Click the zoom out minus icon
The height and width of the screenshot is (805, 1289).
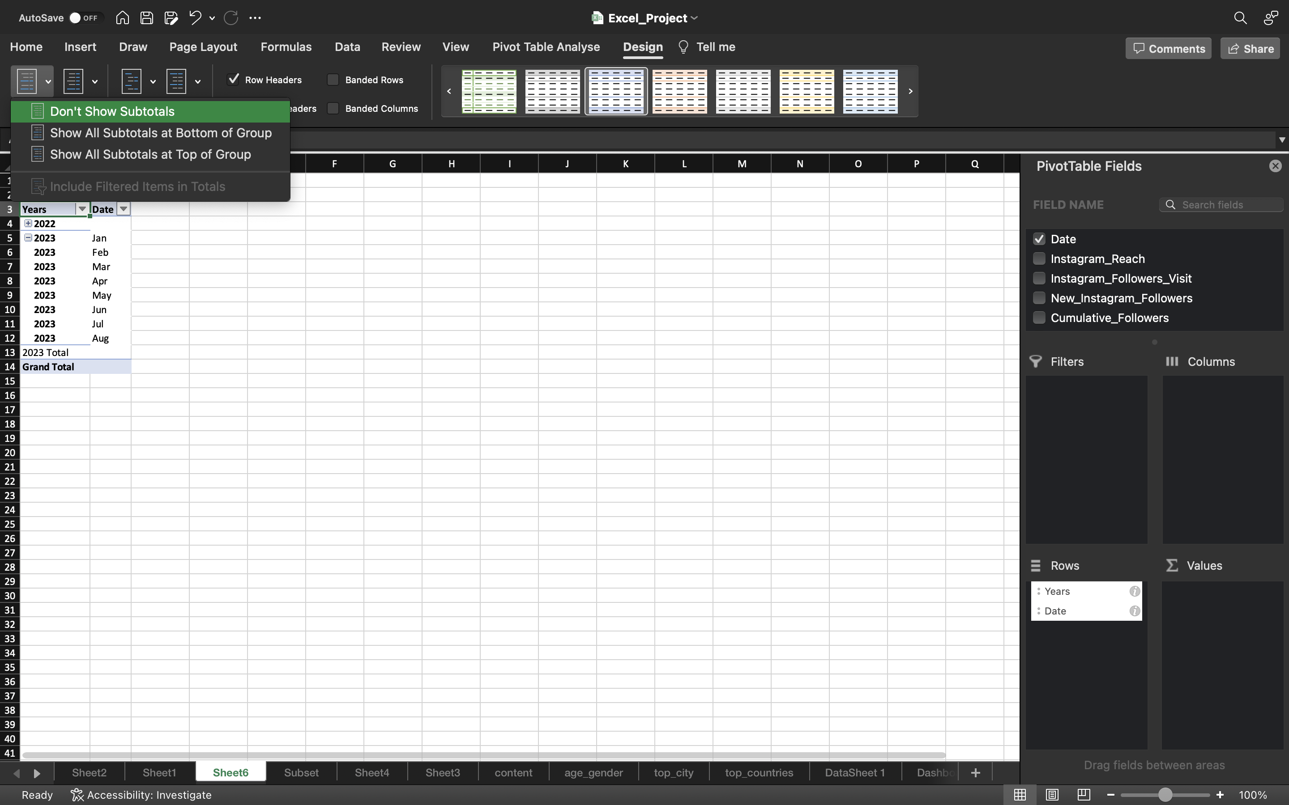(1110, 794)
